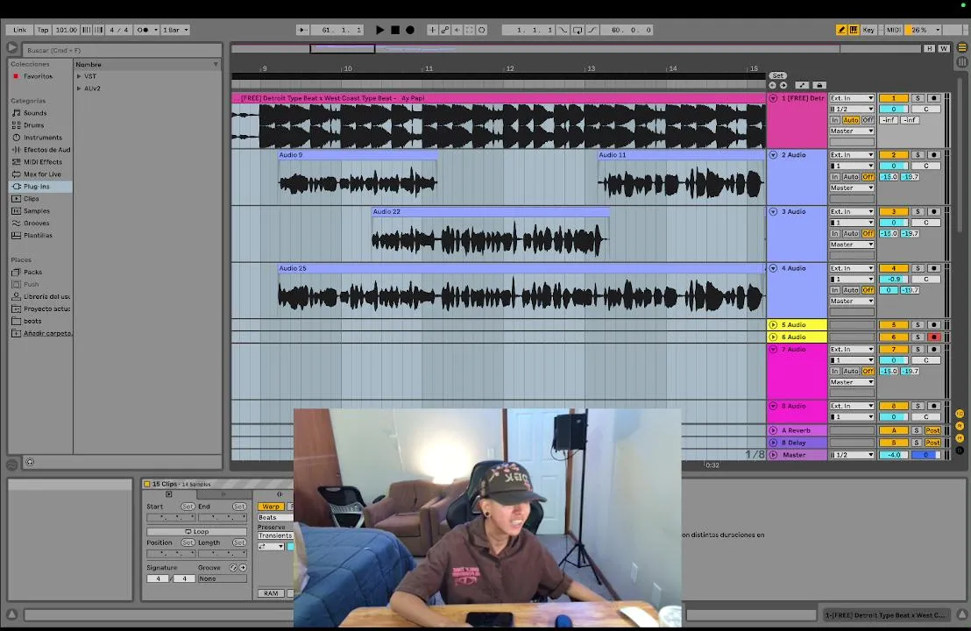This screenshot has height=631, width=971.
Task: Toggle track activator 1 button
Action: [893, 98]
